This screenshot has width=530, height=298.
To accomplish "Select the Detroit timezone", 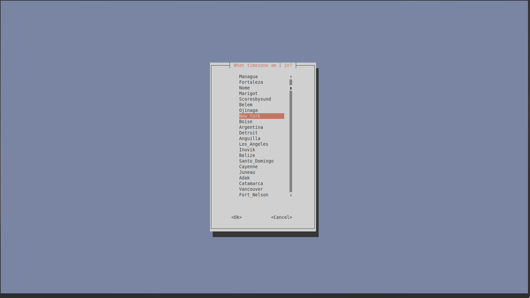I will tap(248, 133).
